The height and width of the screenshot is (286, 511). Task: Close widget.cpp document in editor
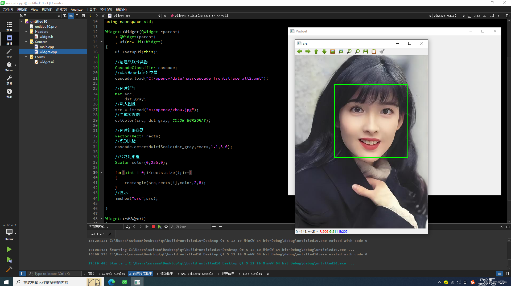click(165, 16)
